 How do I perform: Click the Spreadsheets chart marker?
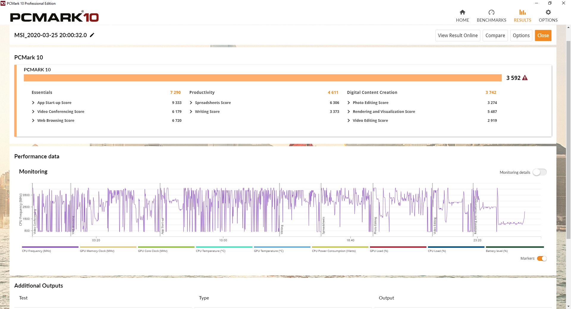(323, 225)
